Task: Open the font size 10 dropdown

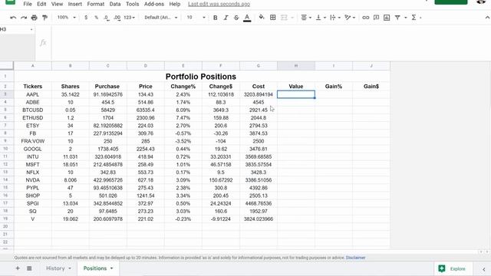Action: (196, 18)
